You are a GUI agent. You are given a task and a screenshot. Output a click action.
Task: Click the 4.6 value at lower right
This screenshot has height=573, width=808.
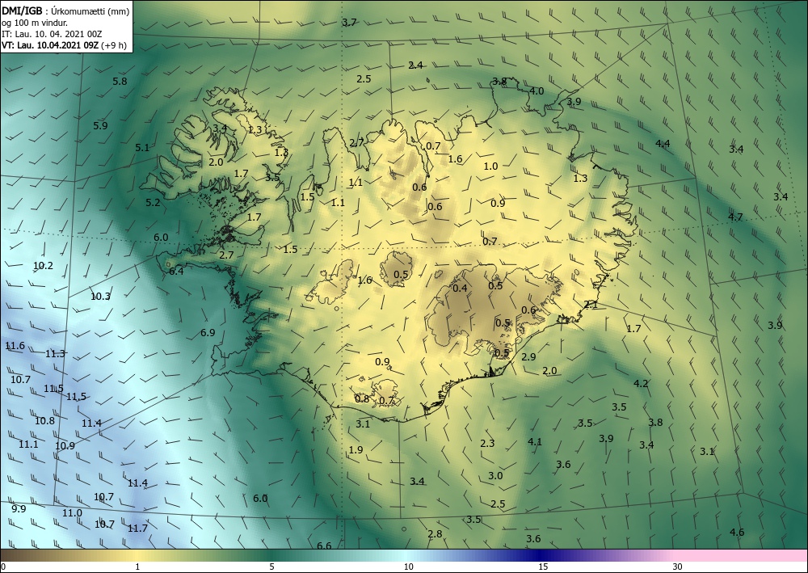click(x=738, y=533)
